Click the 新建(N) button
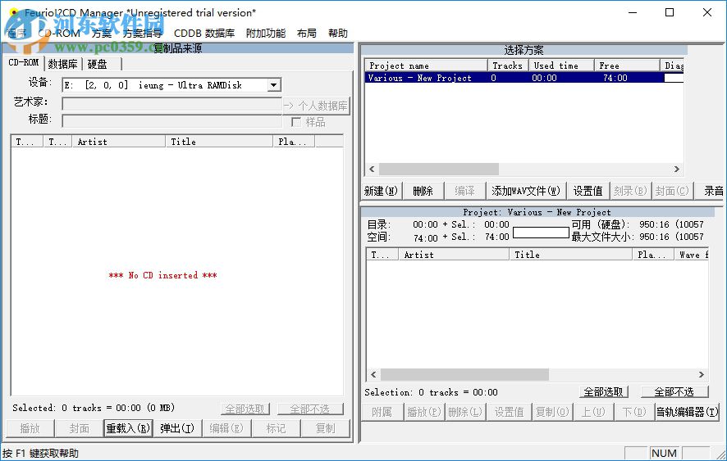This screenshot has height=461, width=727. 381,191
